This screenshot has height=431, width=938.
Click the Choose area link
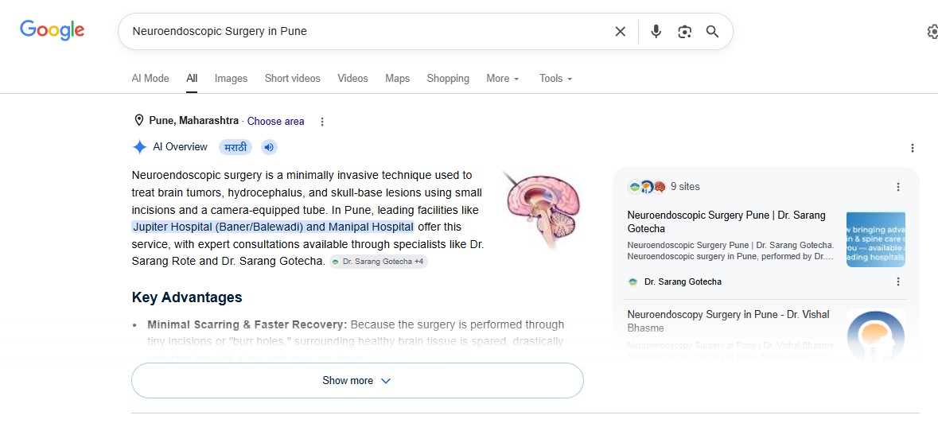(276, 122)
